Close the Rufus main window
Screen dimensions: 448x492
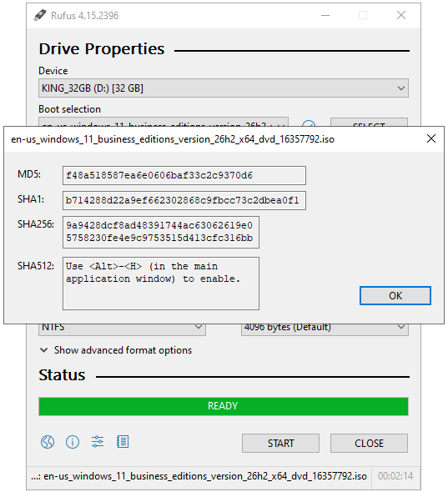[401, 15]
